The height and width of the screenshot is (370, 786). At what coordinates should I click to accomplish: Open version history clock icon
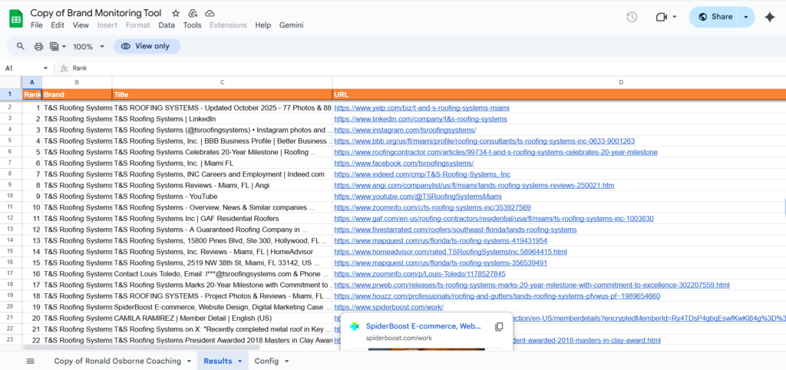[x=632, y=17]
